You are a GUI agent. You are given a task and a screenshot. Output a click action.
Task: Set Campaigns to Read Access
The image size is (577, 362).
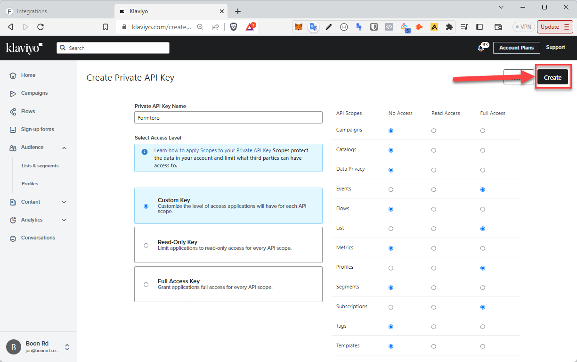coord(433,131)
